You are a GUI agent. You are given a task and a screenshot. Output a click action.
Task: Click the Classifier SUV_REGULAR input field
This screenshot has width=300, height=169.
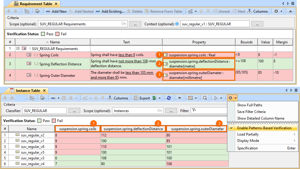44,111
